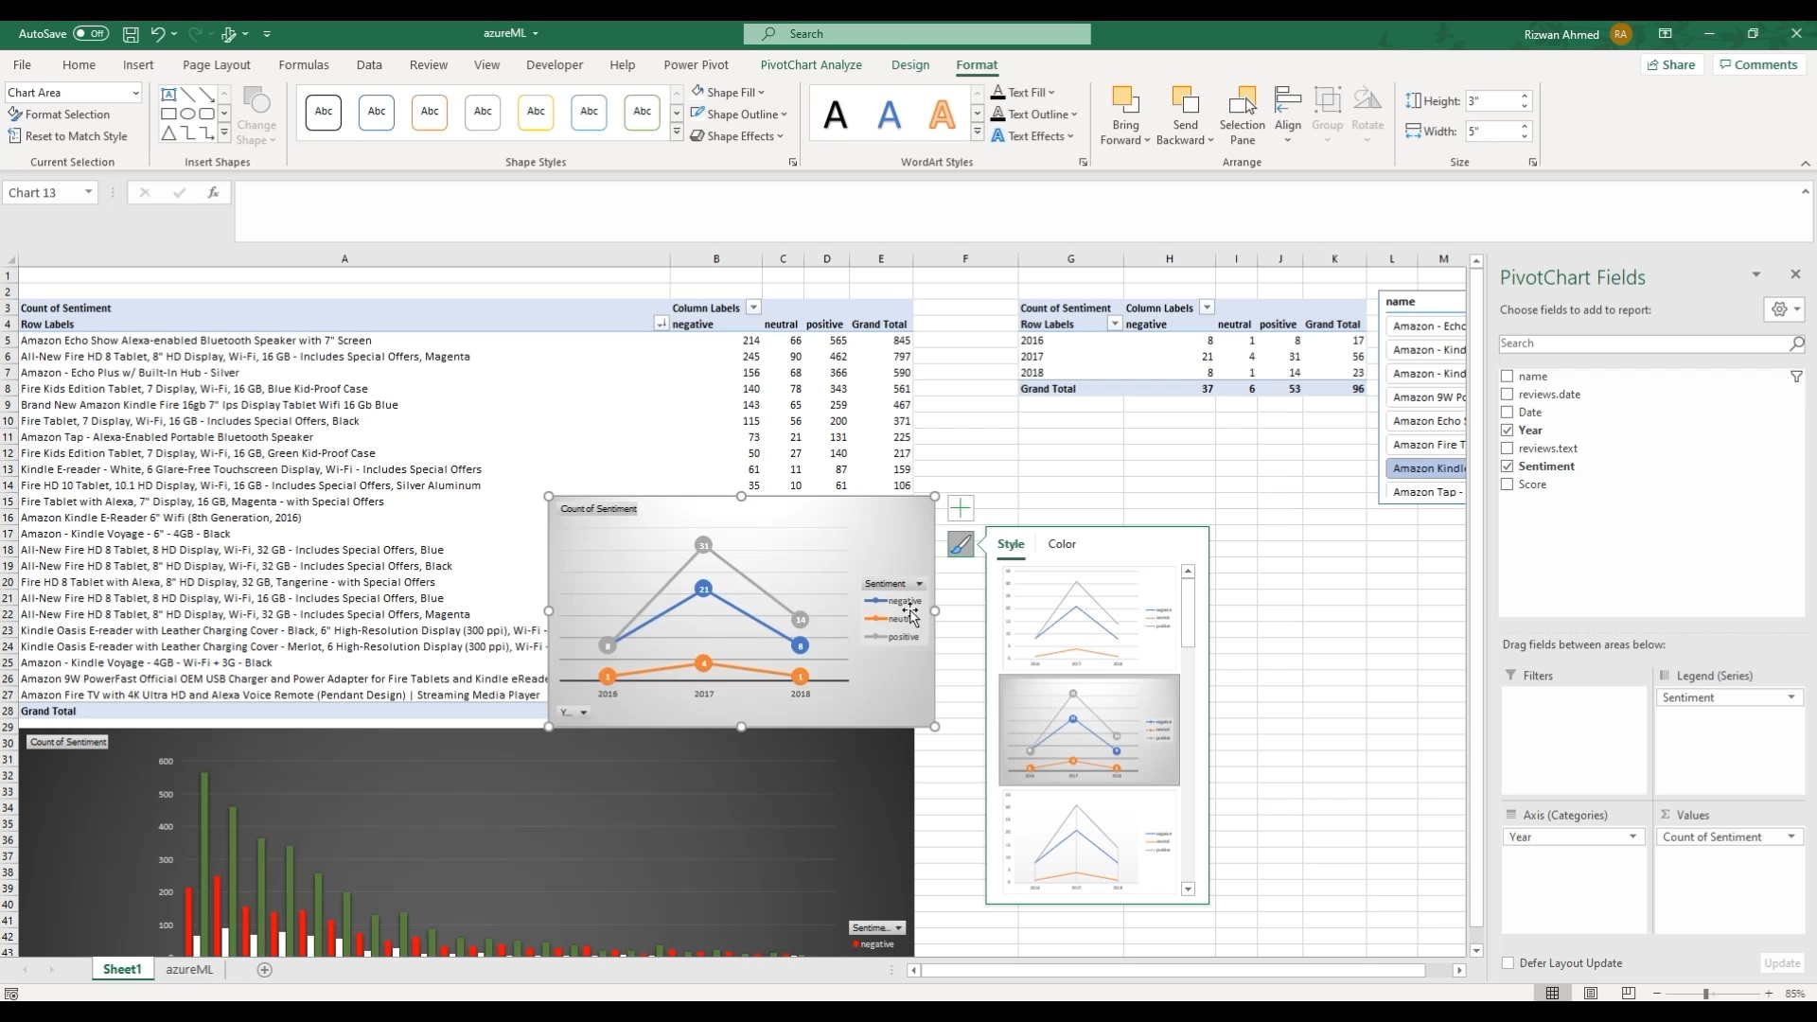Open Count of Sentiment values dropdown
Screen dimensions: 1817x1022
coord(1791,837)
